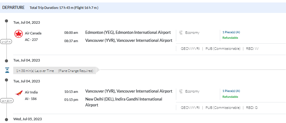Click the RBD: G fare class label
This screenshot has width=286, height=123.
(x=252, y=108)
